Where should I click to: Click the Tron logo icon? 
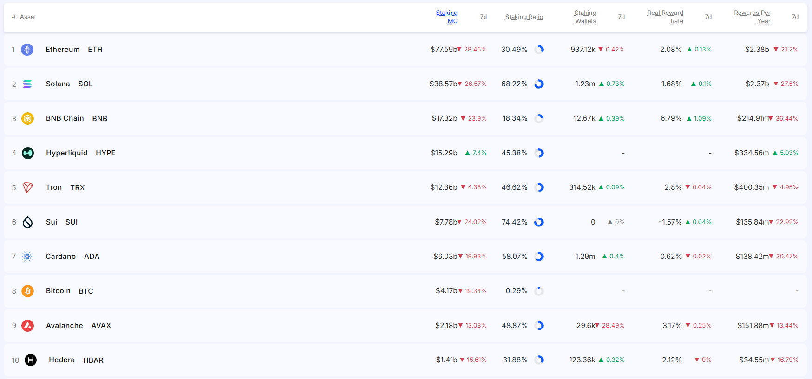[28, 187]
